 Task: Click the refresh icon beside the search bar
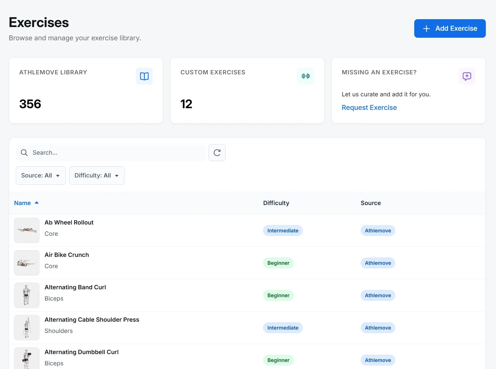(x=217, y=152)
